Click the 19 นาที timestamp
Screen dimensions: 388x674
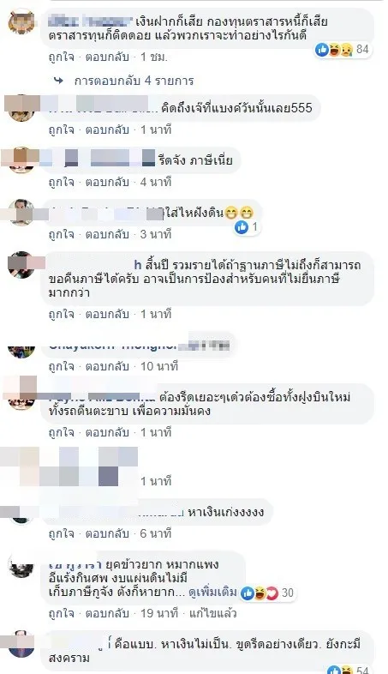(x=159, y=613)
